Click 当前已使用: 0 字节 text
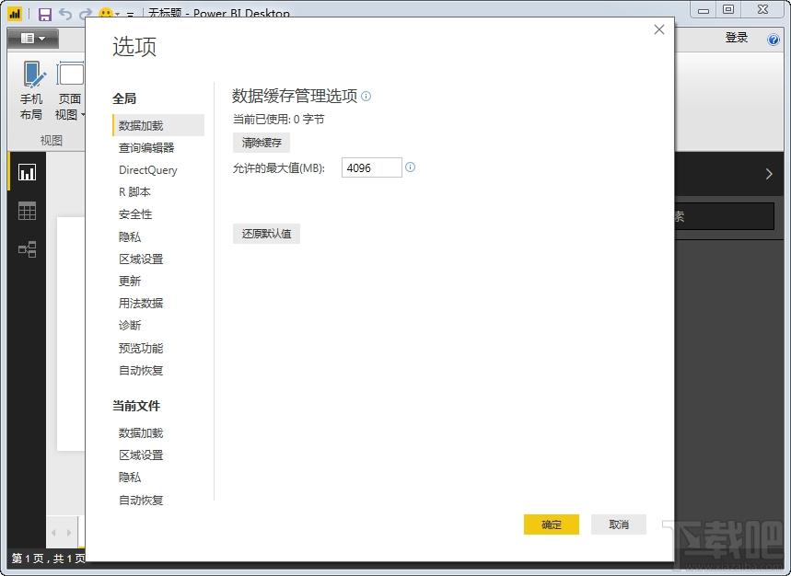The image size is (791, 576). (278, 120)
